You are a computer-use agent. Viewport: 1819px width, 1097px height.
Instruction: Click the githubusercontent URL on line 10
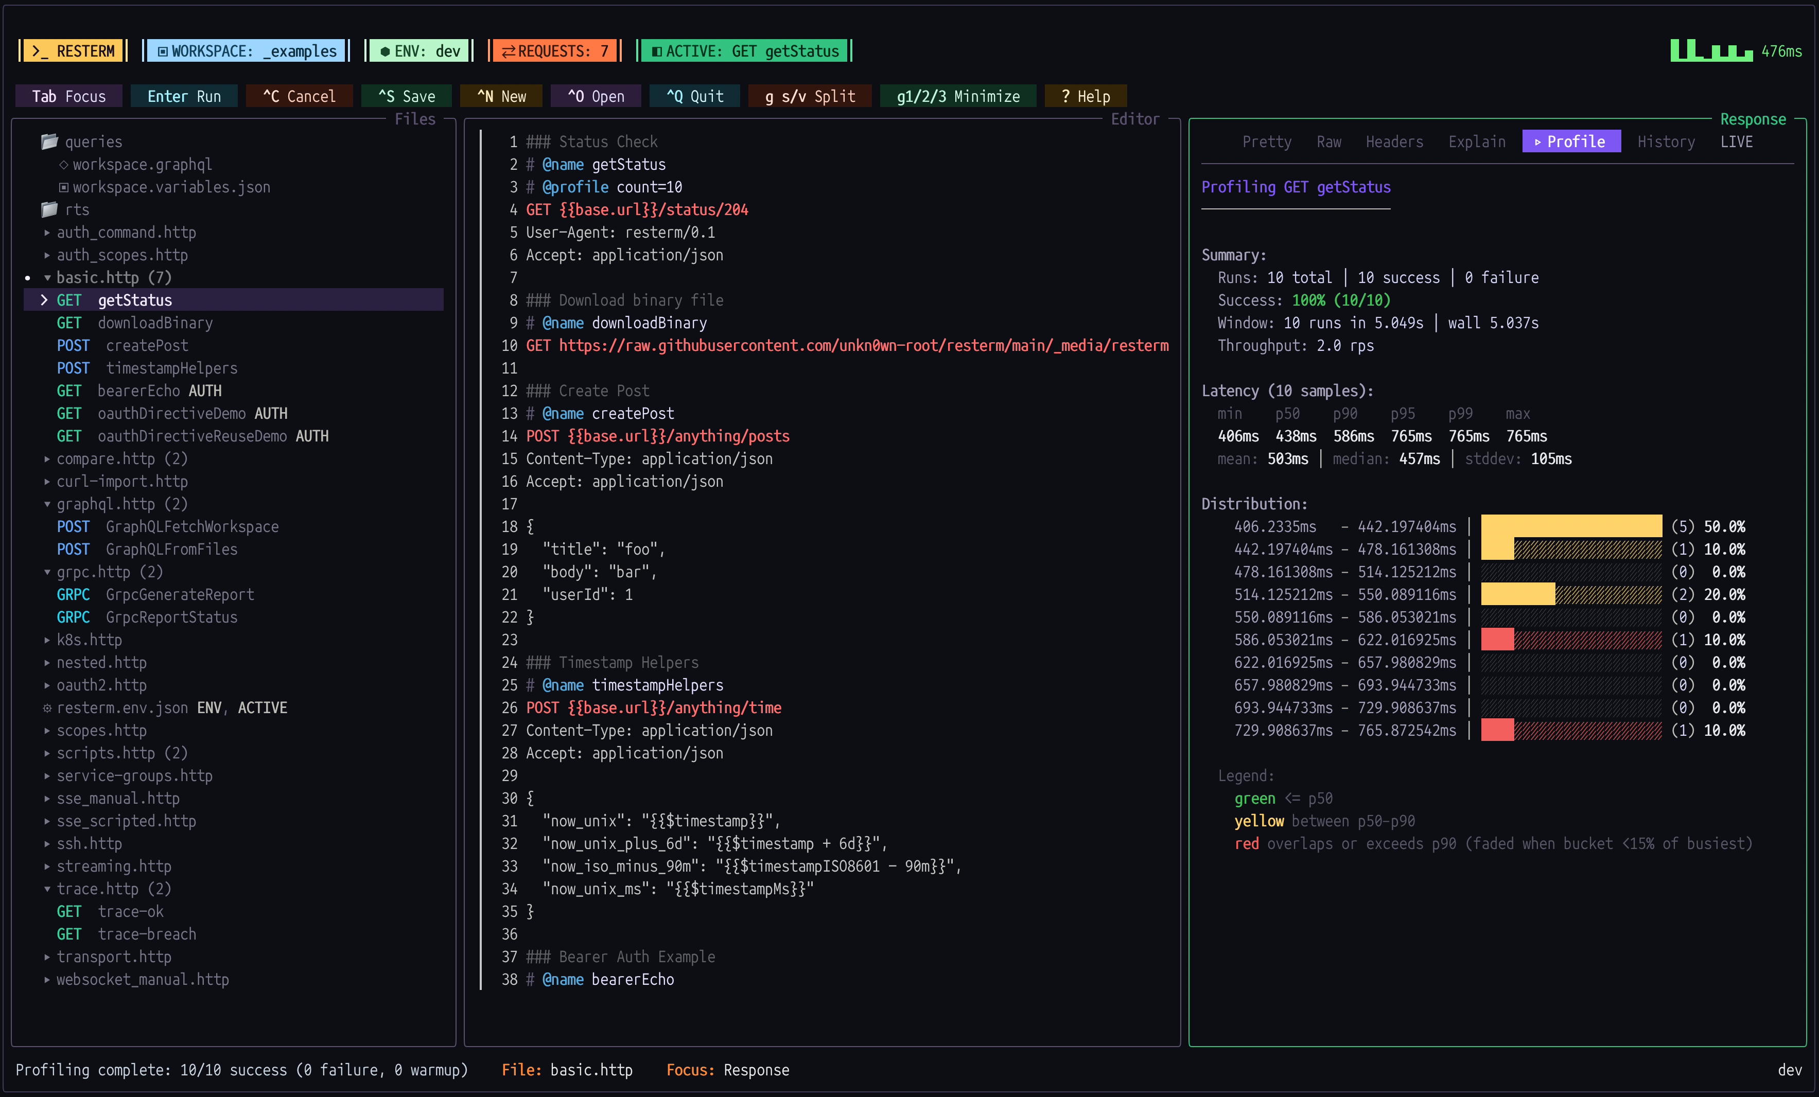[864, 345]
